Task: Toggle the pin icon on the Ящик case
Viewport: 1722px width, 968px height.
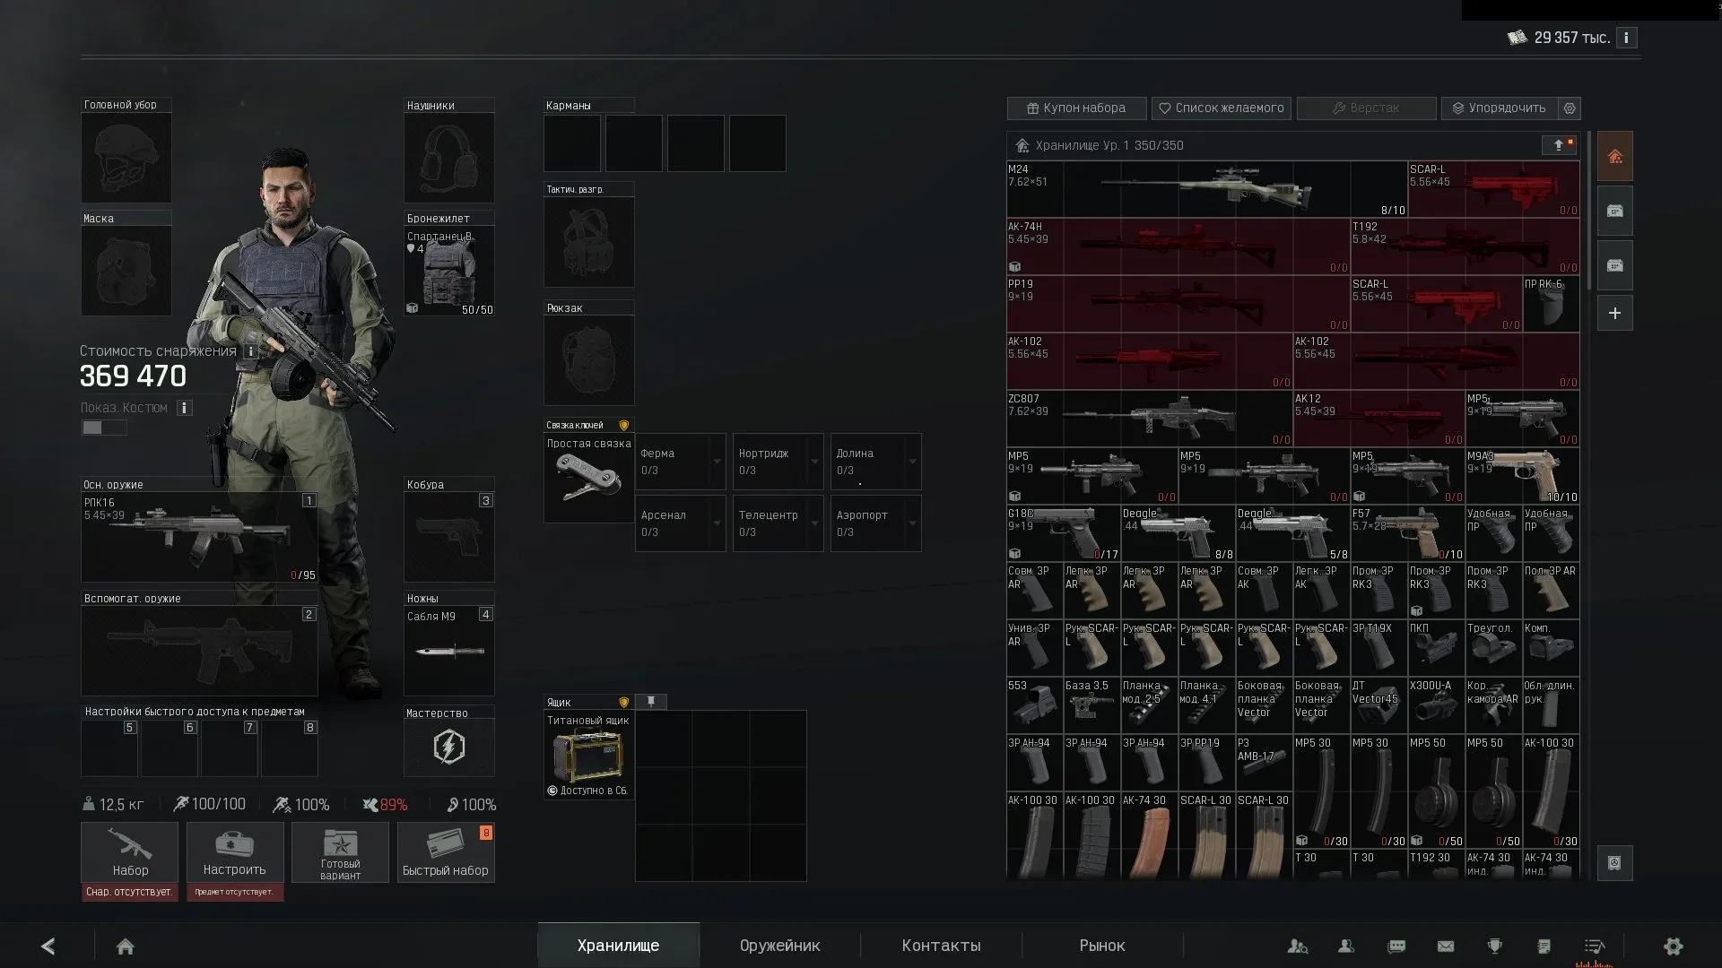Action: click(x=651, y=702)
